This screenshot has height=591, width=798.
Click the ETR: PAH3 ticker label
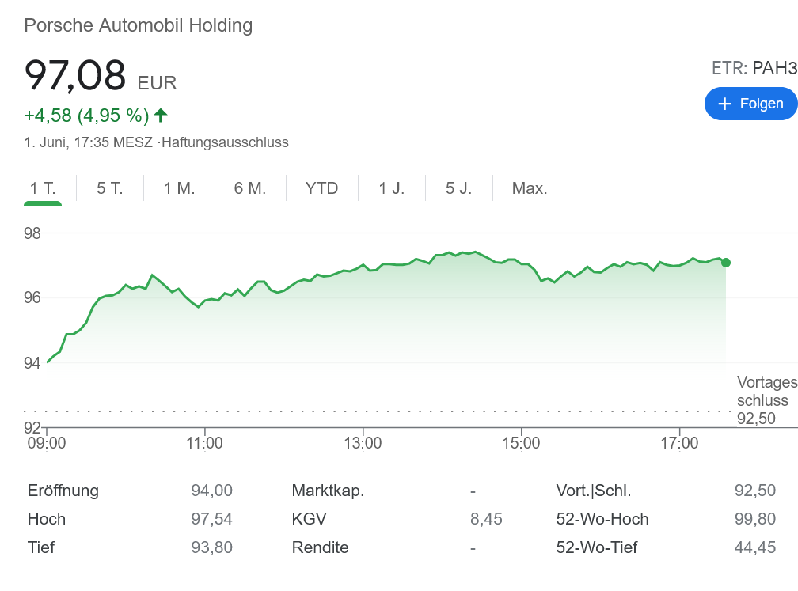point(754,69)
